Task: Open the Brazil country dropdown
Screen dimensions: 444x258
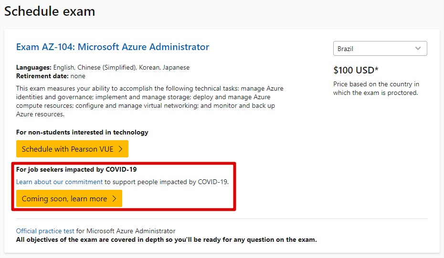Action: coord(375,49)
